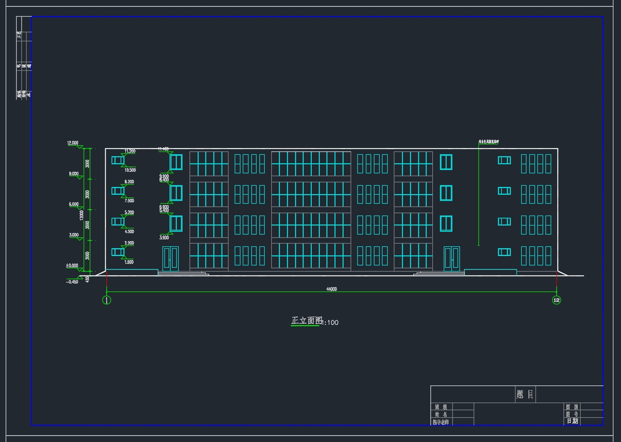
Task: Pick the 11.200 window head elevation mark
Action: (130, 151)
